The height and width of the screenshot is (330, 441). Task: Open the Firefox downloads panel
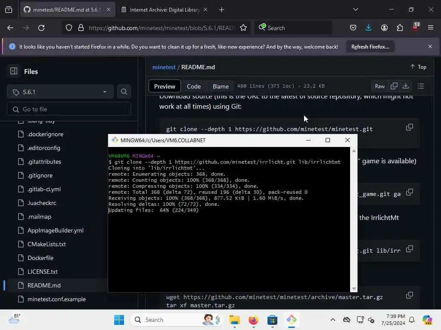[x=369, y=27]
